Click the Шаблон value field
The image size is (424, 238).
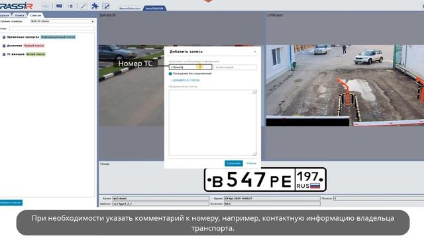click(x=160, y=204)
